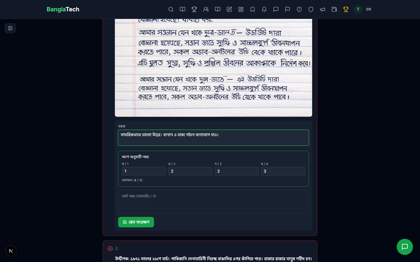Switch language via the EN selector
This screenshot has height=262, width=420.
(368, 9)
